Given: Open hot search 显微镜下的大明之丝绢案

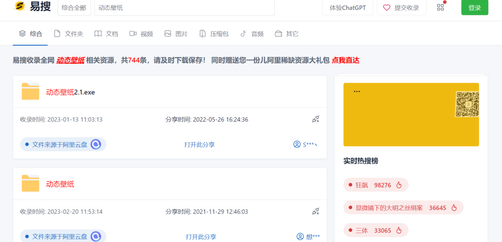Looking at the screenshot, I should 403,208.
